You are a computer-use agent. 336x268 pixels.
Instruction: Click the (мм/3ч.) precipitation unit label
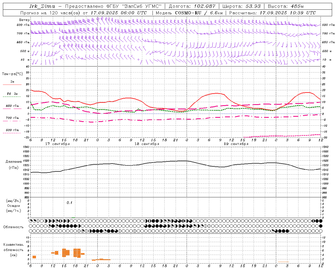[x=14, y=201]
